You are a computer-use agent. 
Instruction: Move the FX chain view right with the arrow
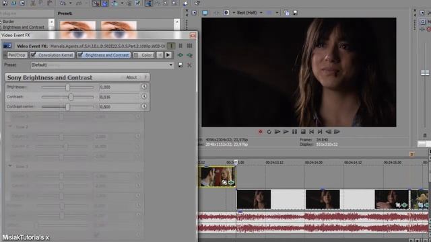(x=168, y=55)
